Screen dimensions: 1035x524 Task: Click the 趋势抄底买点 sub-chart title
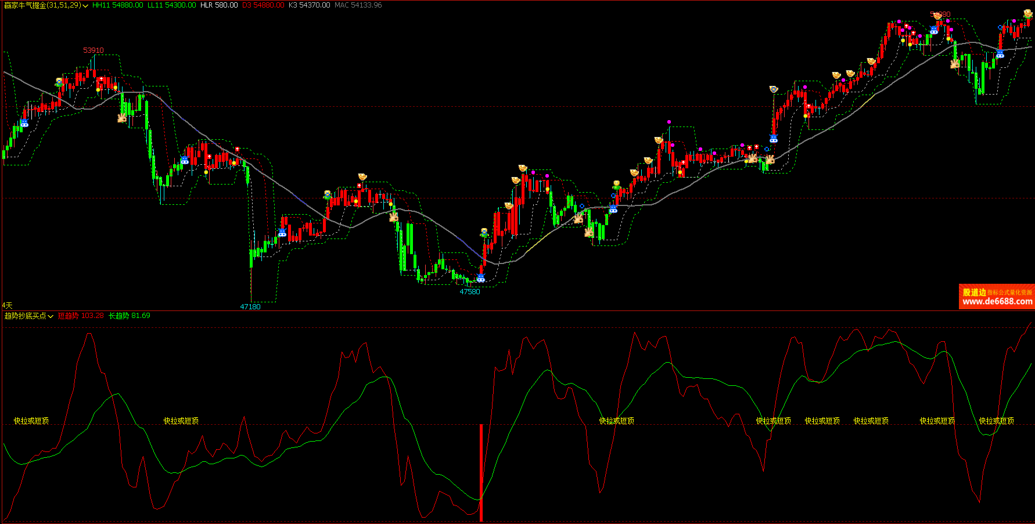(25, 316)
